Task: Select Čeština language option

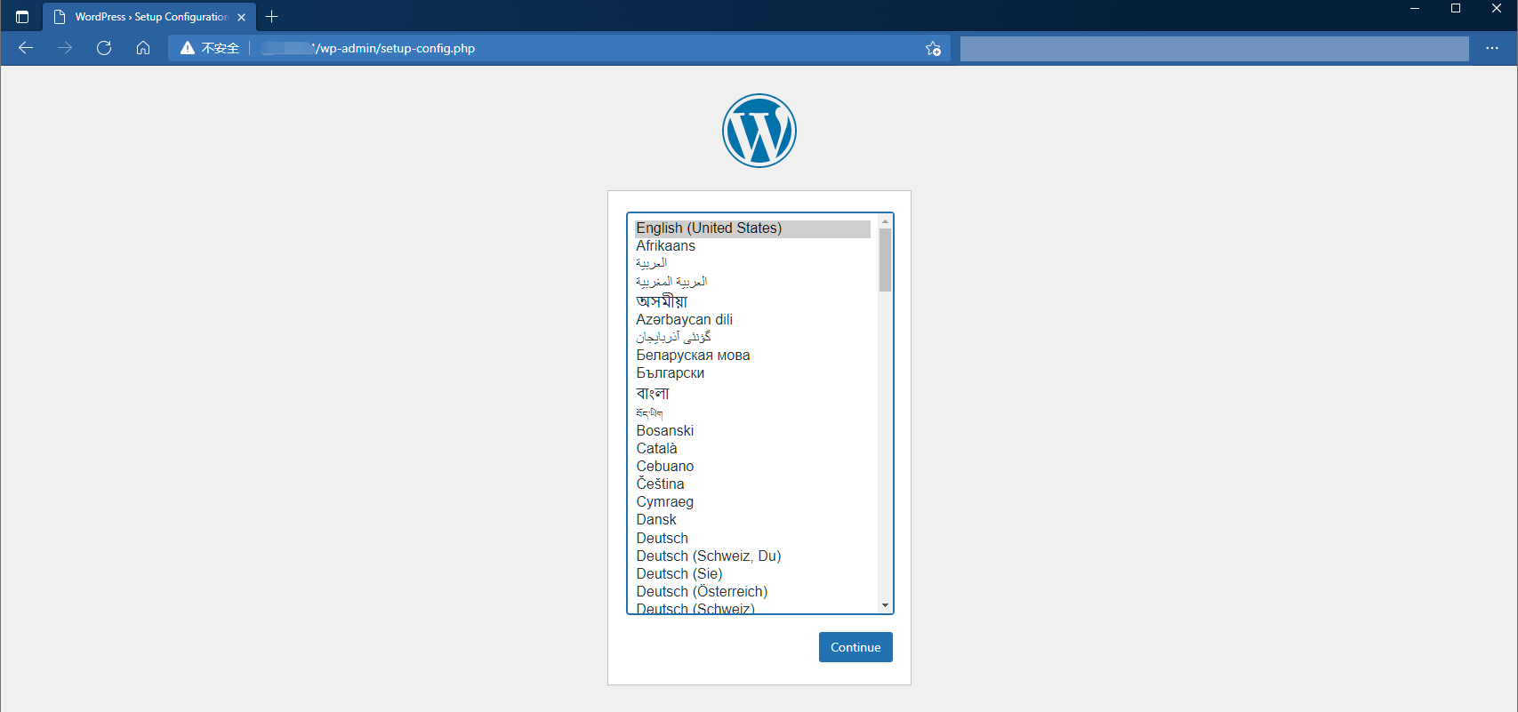Action: click(x=752, y=484)
